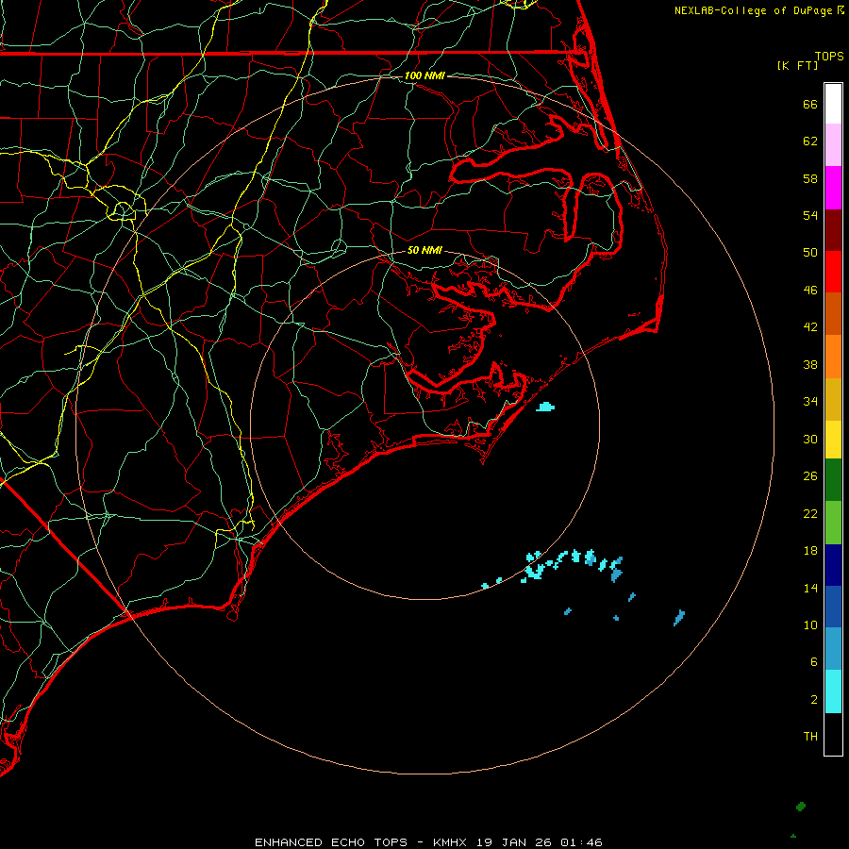849x849 pixels.
Task: Click the light pink 62 kft swatch
Action: [x=833, y=145]
